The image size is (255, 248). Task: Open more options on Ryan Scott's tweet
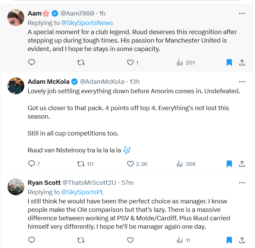click(x=242, y=183)
